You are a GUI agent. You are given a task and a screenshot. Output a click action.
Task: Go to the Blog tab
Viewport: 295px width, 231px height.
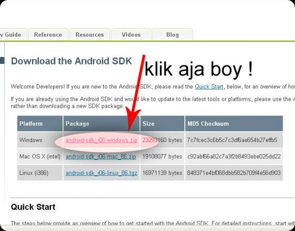pos(172,35)
